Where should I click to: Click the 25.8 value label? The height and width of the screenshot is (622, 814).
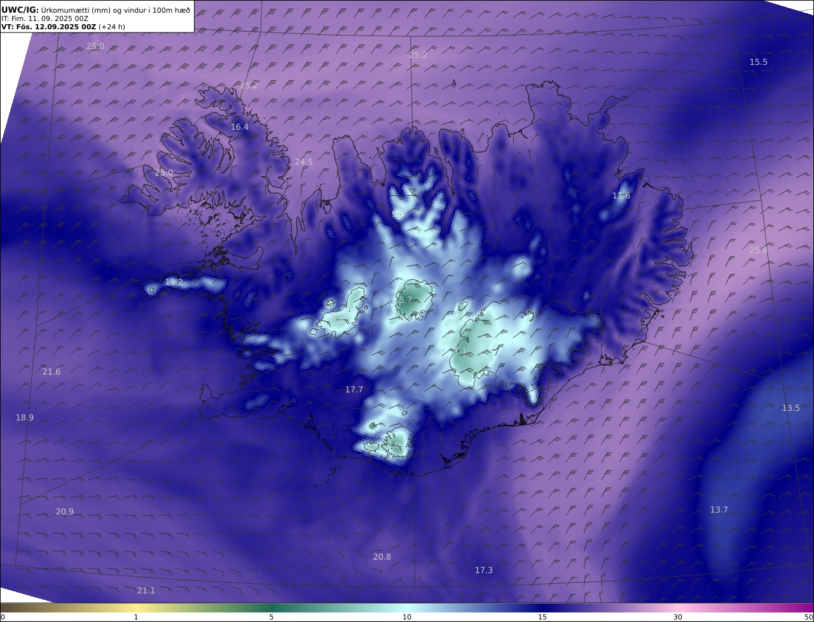pyautogui.click(x=758, y=251)
